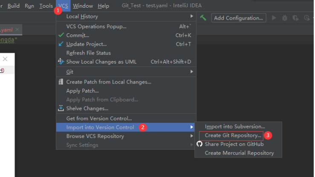The height and width of the screenshot is (177, 315).
Task: Click the Run play icon in toolbar
Action: click(x=274, y=18)
